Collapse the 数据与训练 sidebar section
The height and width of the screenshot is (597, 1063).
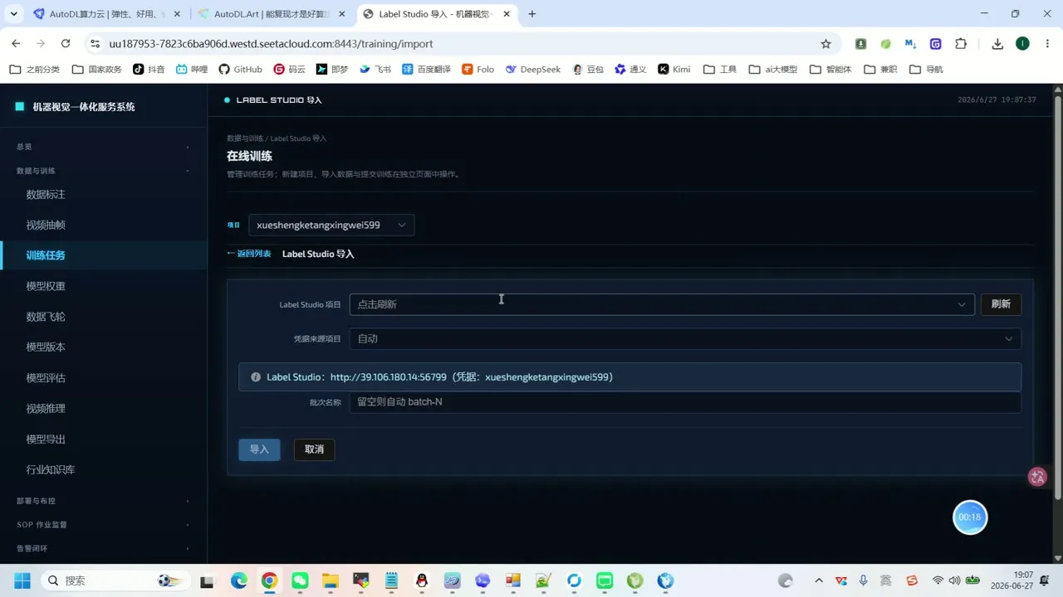(x=103, y=171)
